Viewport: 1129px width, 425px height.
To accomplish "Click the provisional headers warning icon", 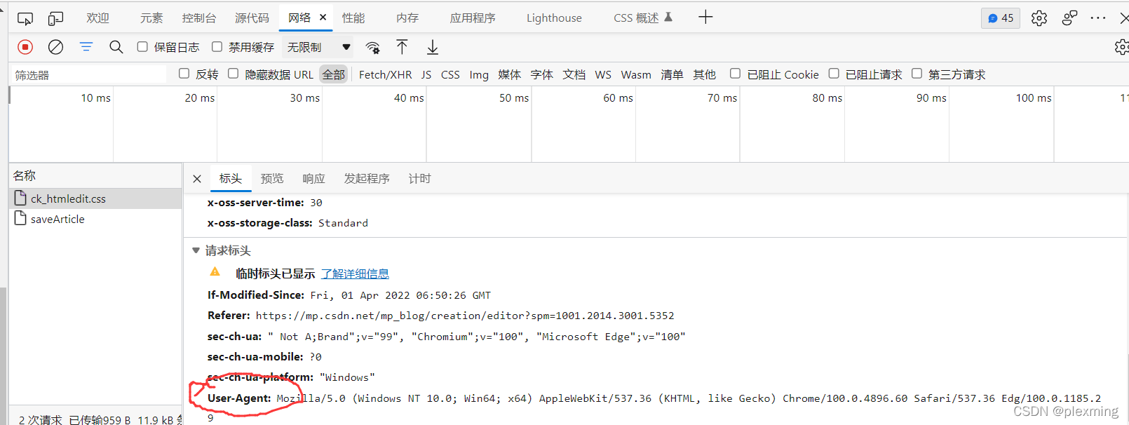I will point(215,272).
